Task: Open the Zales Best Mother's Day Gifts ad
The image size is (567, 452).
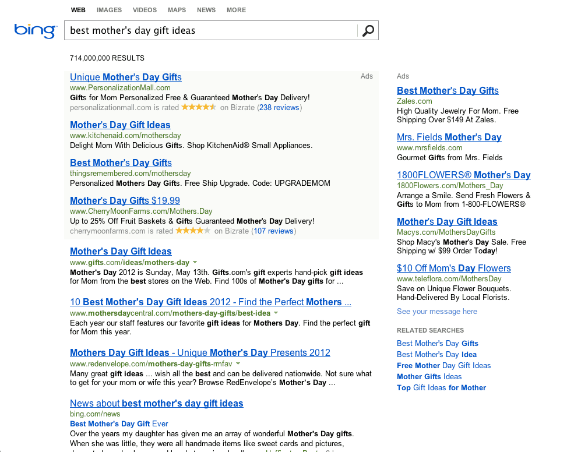Action: [448, 90]
